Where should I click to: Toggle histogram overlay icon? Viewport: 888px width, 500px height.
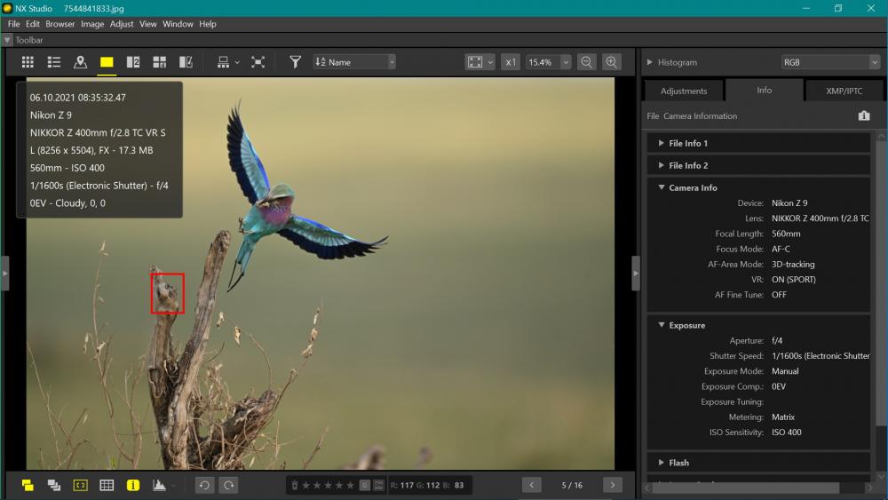(x=160, y=485)
